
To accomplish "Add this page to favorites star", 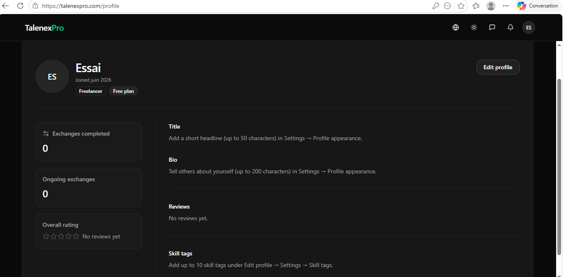I will (x=461, y=6).
